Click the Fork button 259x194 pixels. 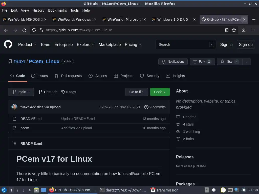(x=202, y=62)
